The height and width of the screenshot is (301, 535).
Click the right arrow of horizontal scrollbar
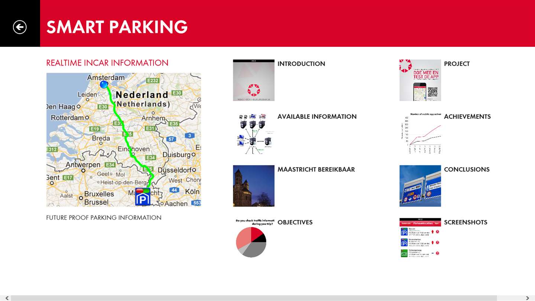(527, 298)
